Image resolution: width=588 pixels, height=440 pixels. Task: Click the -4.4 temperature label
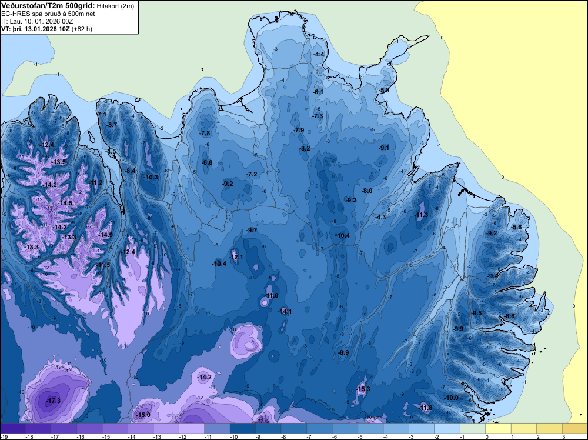[318, 54]
